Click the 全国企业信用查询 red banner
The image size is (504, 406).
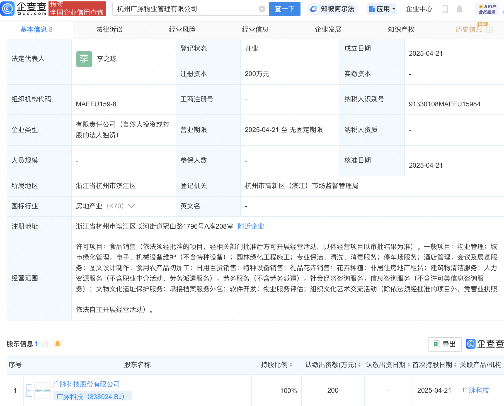[x=77, y=9]
